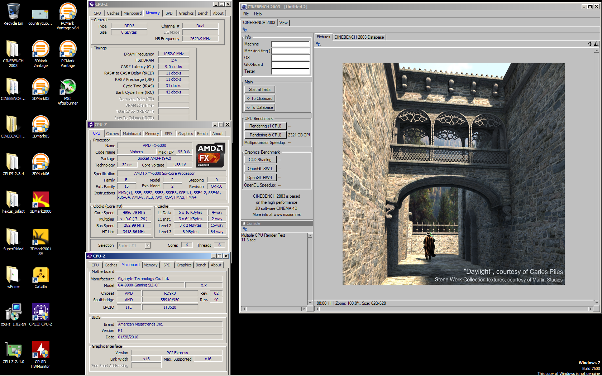602x376 pixels.
Task: Click the To Database button
Action: (x=260, y=107)
